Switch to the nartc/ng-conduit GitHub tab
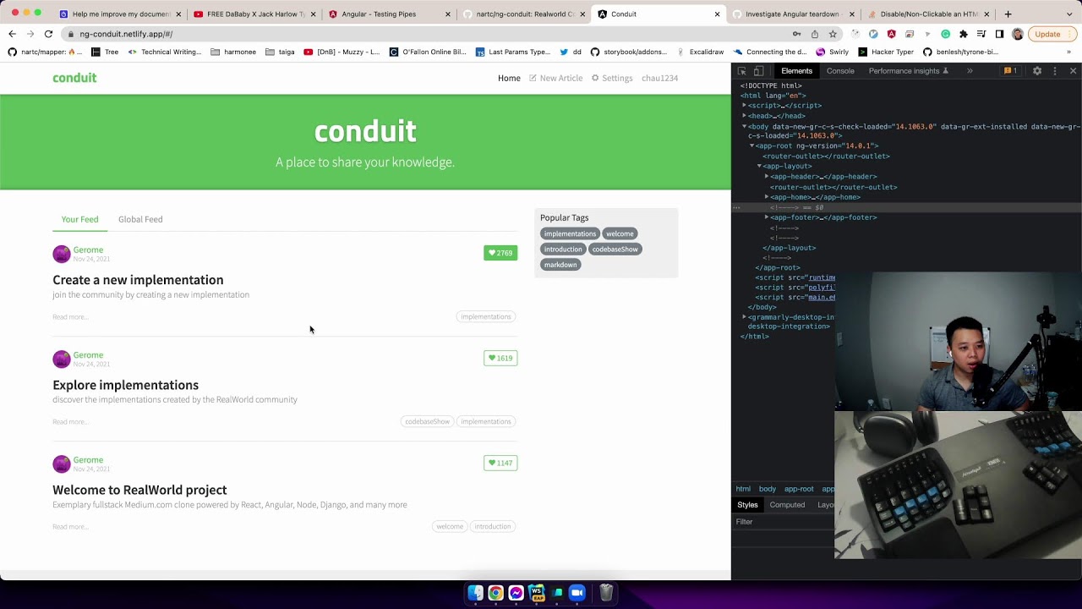 pos(524,14)
